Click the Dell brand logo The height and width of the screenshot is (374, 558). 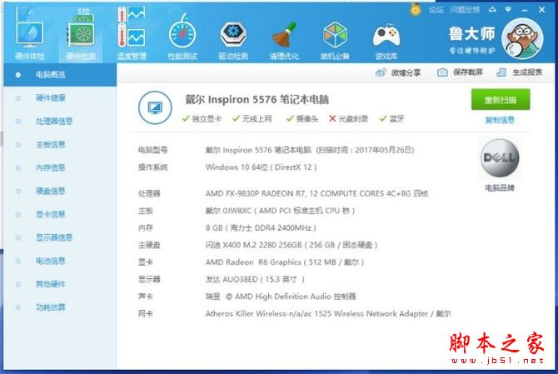[x=500, y=158]
